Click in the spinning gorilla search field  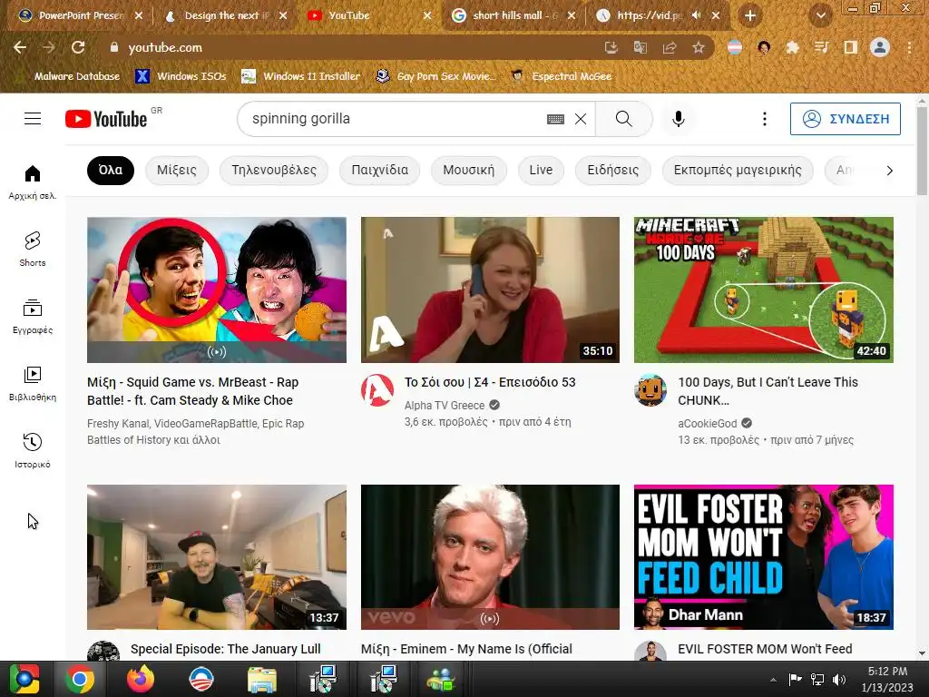391,119
